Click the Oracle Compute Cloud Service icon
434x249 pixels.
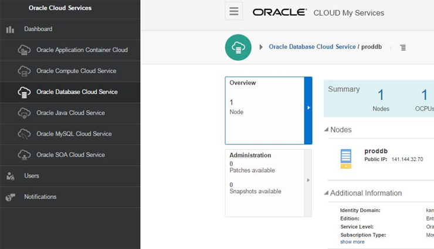click(x=24, y=71)
